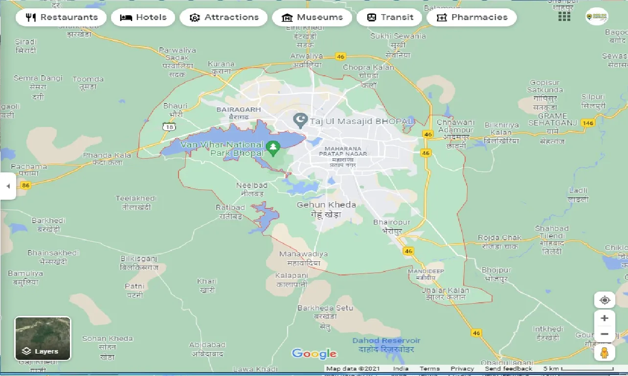The width and height of the screenshot is (628, 376).
Task: Open the Google apps grid
Action: pos(564,16)
